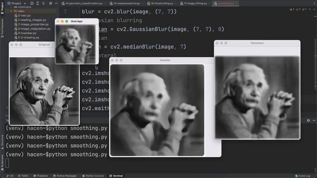Select the Terminal tool window tab
Screen dimensions: 317x178
point(116,176)
